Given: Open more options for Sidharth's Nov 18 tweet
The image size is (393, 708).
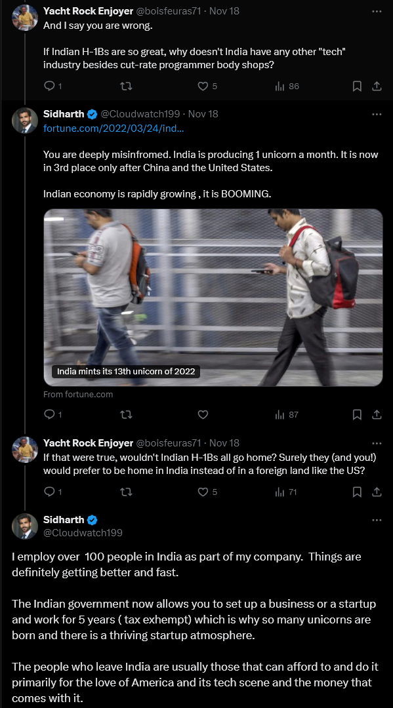Looking at the screenshot, I should point(377,114).
